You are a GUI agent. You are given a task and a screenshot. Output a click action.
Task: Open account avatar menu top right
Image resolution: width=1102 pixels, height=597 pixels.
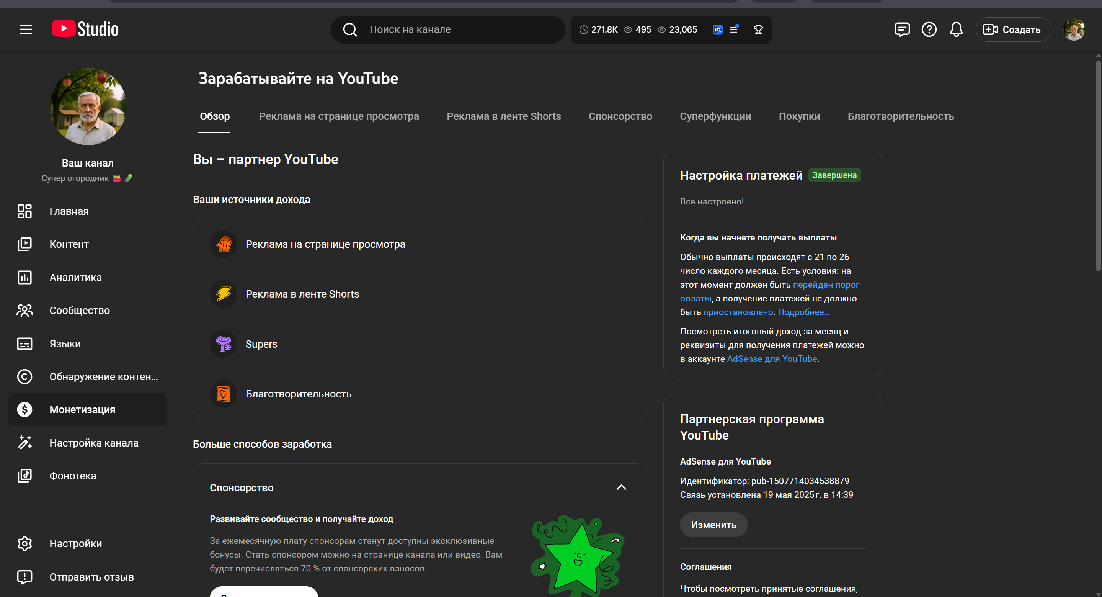(1073, 29)
